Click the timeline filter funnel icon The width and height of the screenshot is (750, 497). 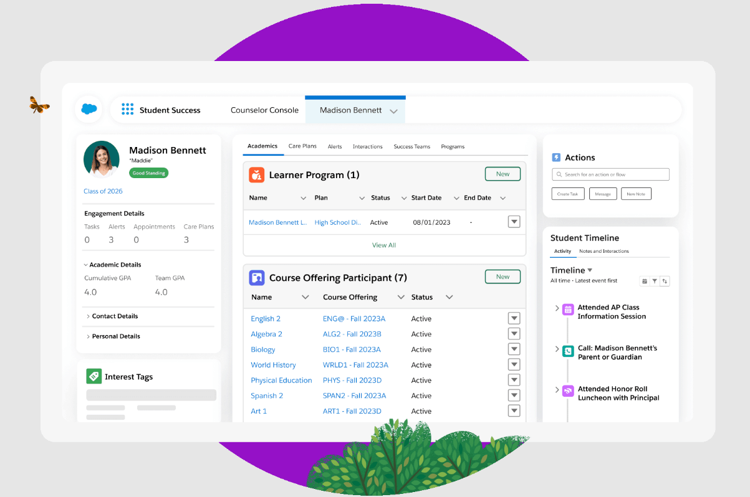[654, 282]
